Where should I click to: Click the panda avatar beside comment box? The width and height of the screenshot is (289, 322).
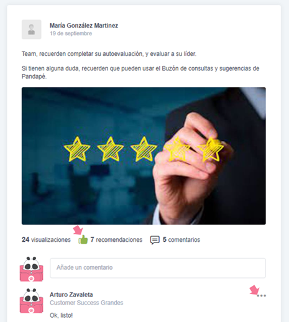32,269
